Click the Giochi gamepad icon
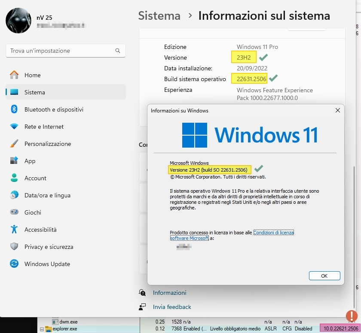Screen dimensions: 361x333 (x=14, y=212)
